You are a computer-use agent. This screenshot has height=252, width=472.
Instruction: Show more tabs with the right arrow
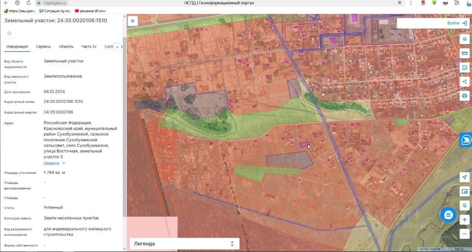tap(118, 47)
